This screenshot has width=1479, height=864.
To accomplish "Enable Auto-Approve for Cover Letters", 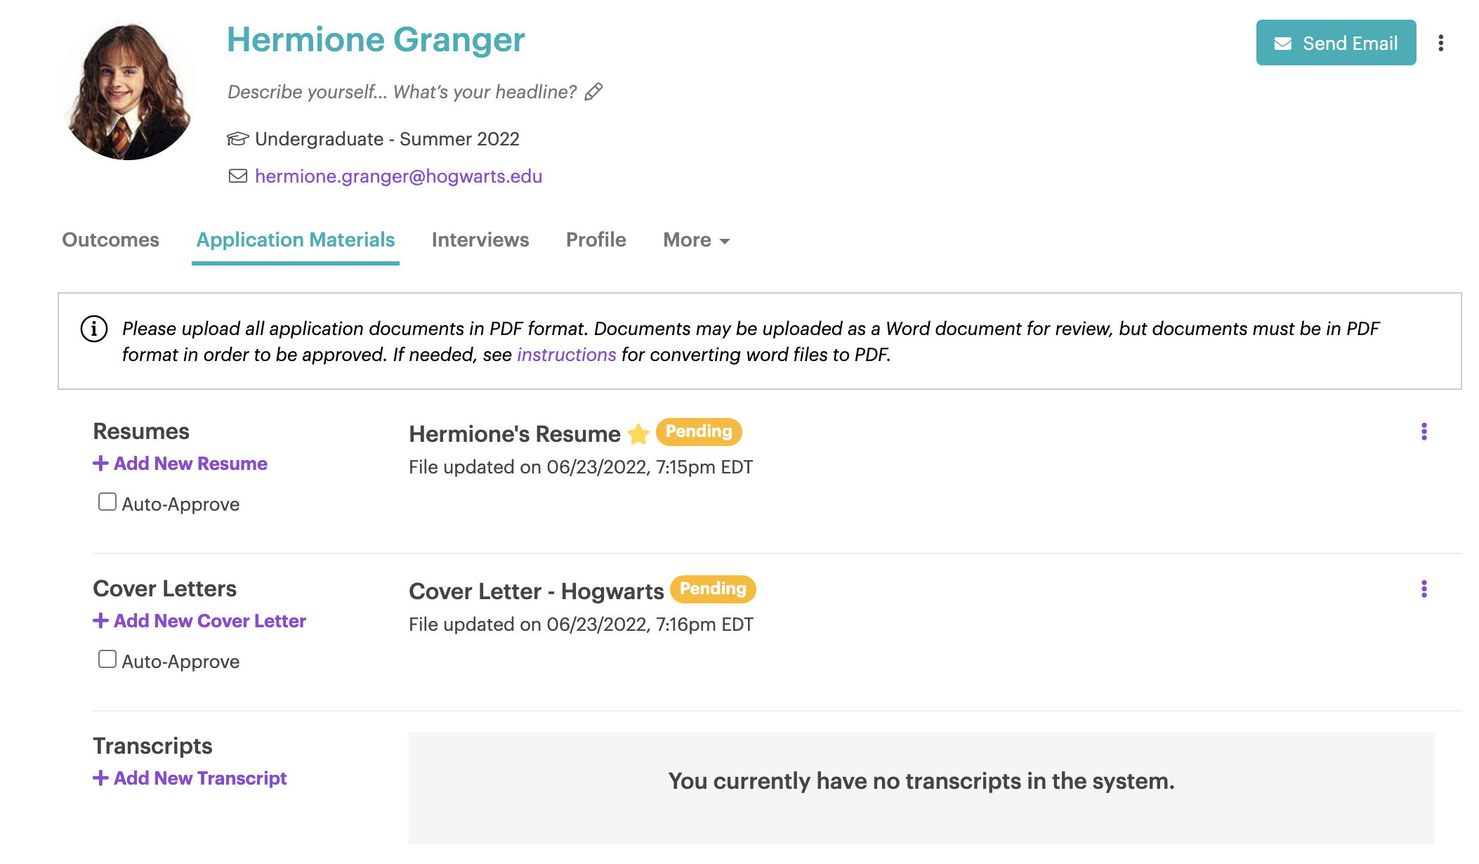I will (x=107, y=659).
